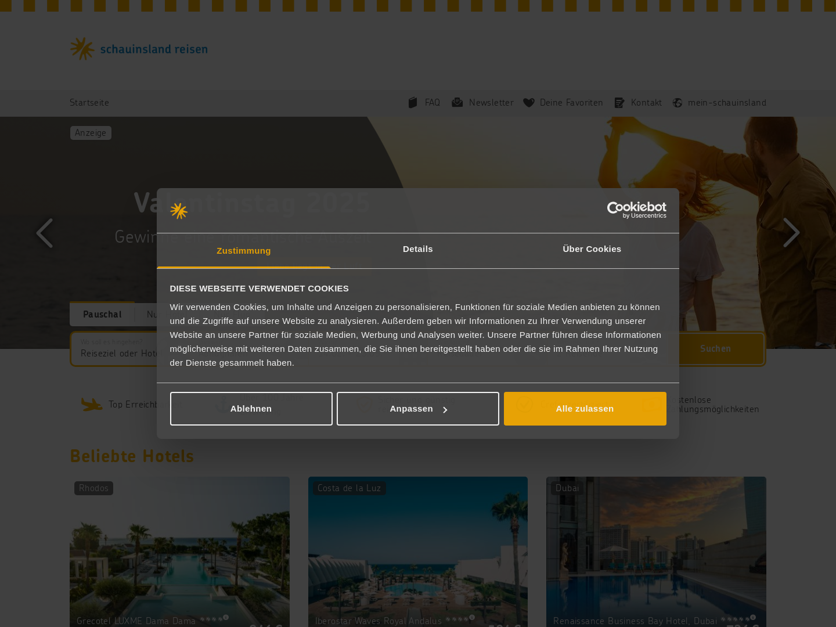This screenshot has width=836, height=627.
Task: Click the airplane icon by Top Erreichbarkeit
Action: [92, 405]
